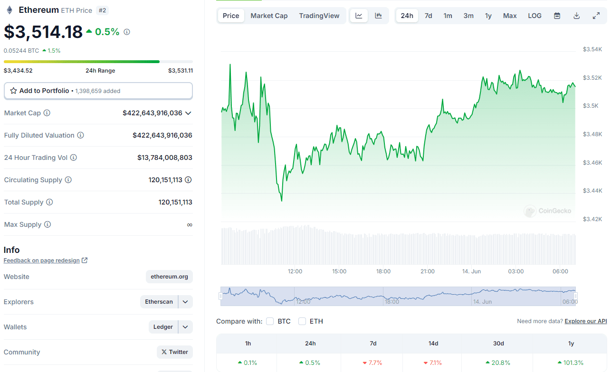Click the Ethereum diamond logo icon
The image size is (611, 372).
[9, 10]
